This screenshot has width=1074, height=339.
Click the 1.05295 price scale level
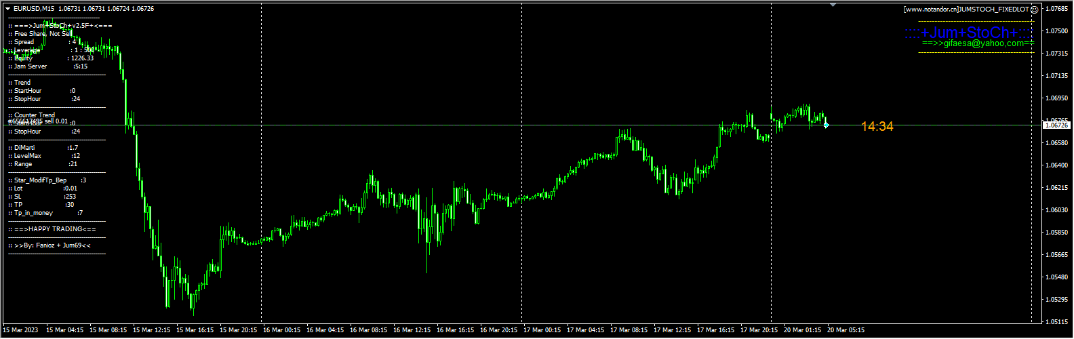tap(1058, 300)
